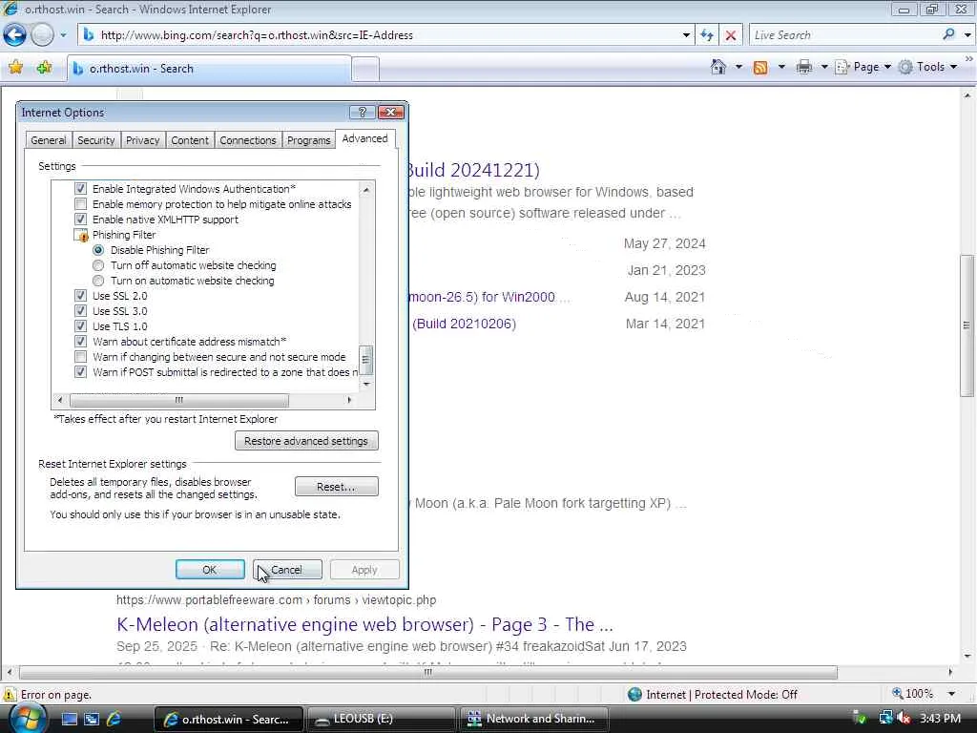Check Warn if changing between secure modes

click(80, 357)
